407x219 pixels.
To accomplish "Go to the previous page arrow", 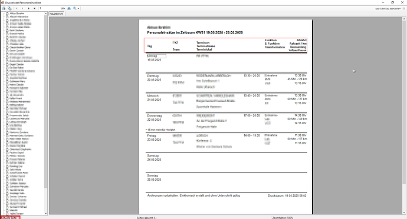I will tap(22, 8).
